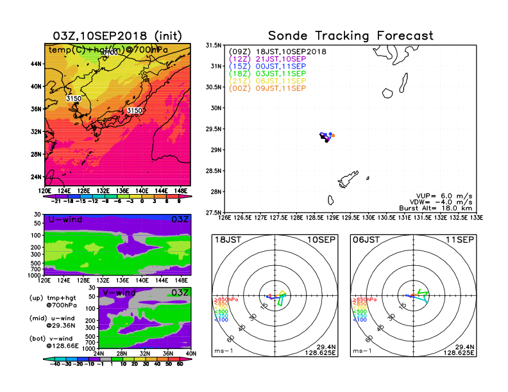Select purple legend entry '(12Z) 21JST,10SEP'
The width and height of the screenshot is (508, 392).
267,59
